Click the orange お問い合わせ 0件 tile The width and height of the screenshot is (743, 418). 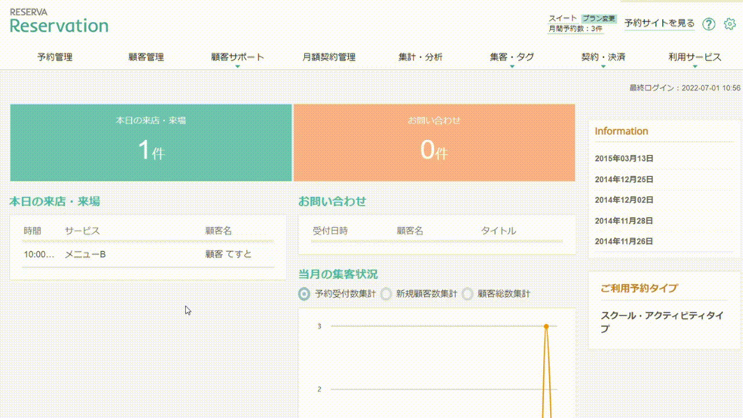(434, 143)
